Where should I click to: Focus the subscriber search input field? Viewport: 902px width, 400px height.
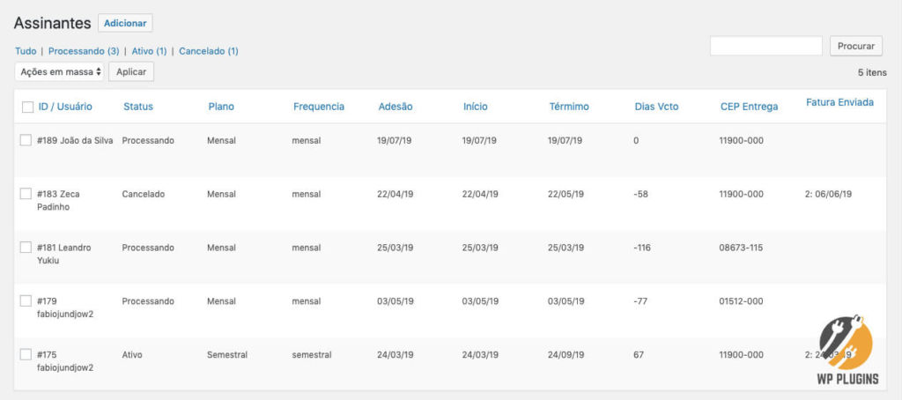pos(766,46)
